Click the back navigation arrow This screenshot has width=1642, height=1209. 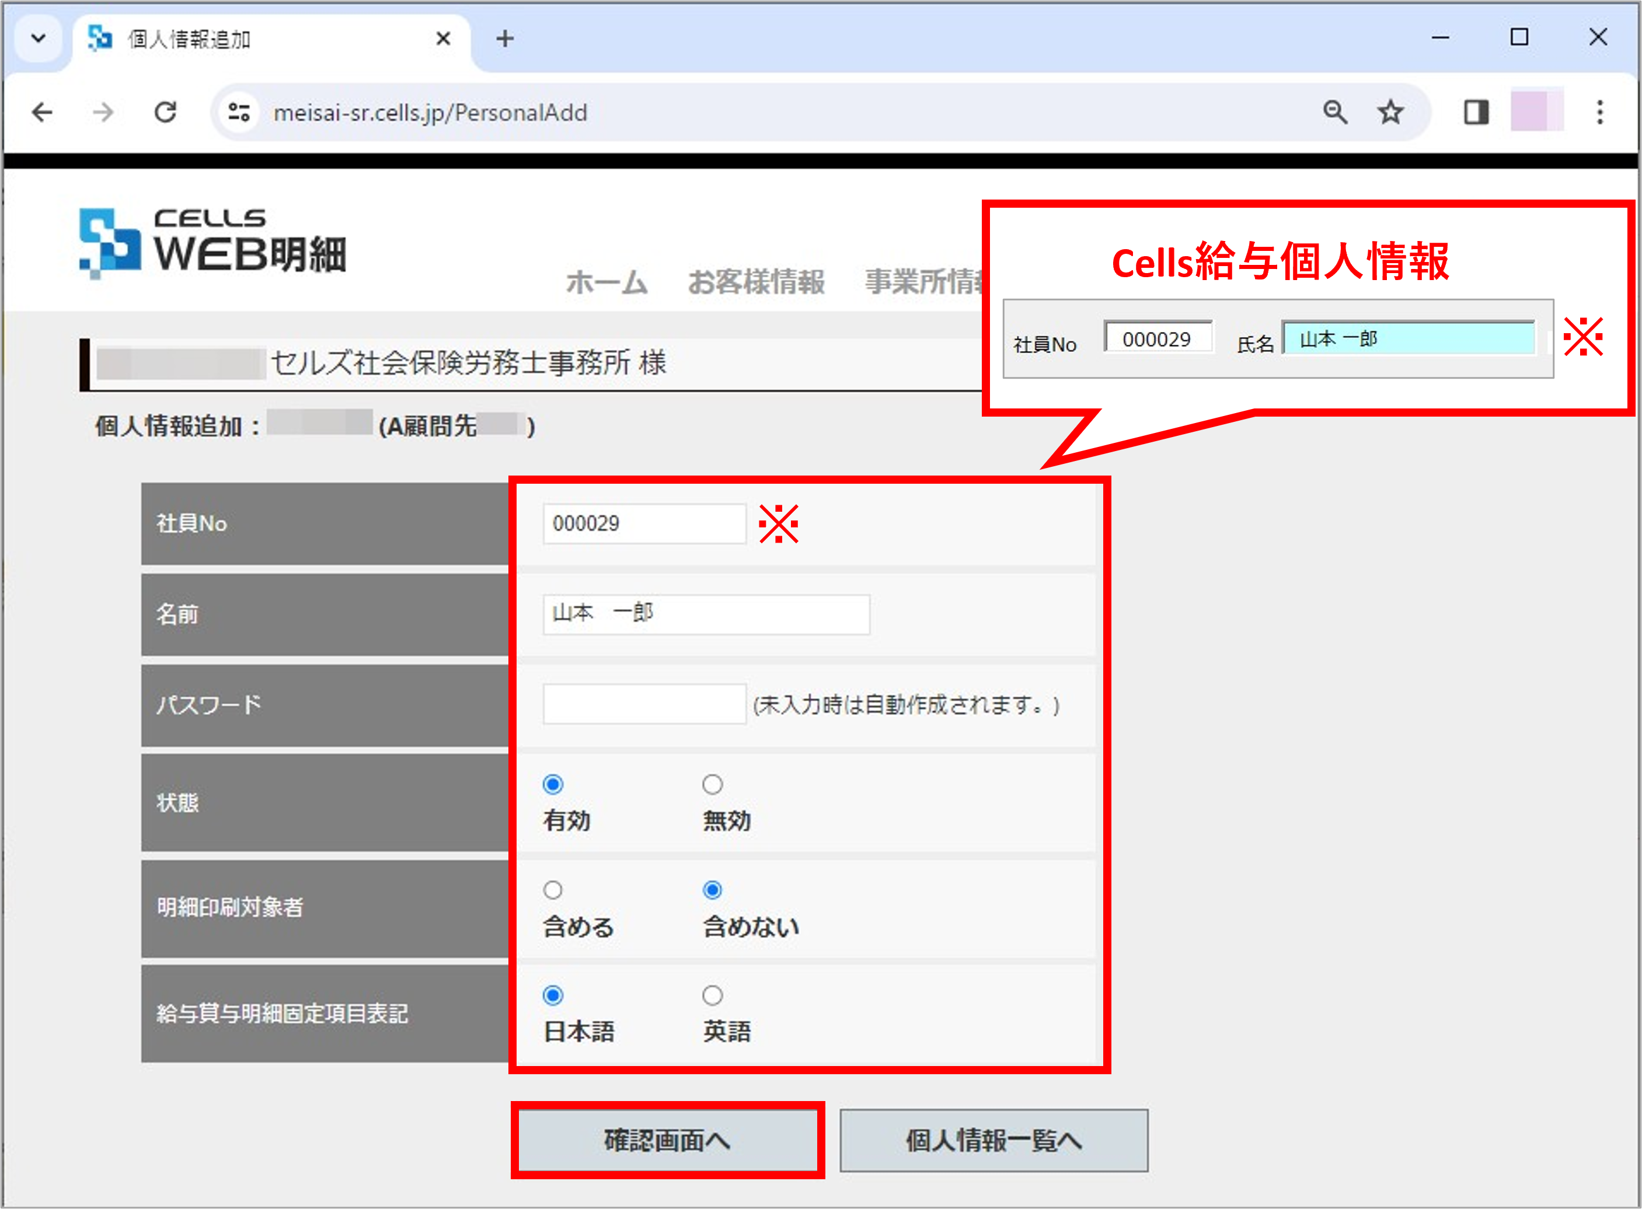pos(41,112)
